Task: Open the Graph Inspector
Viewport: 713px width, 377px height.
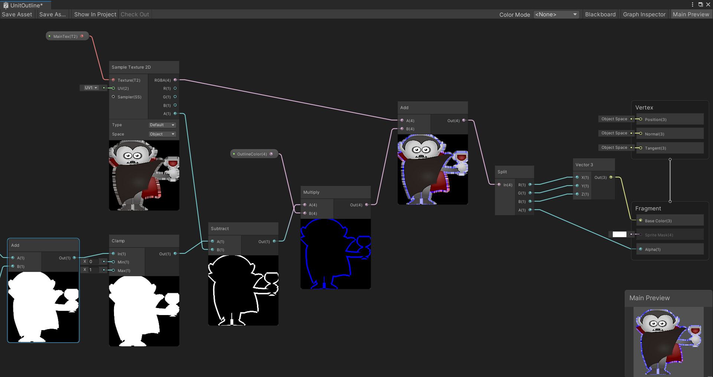Action: point(644,14)
